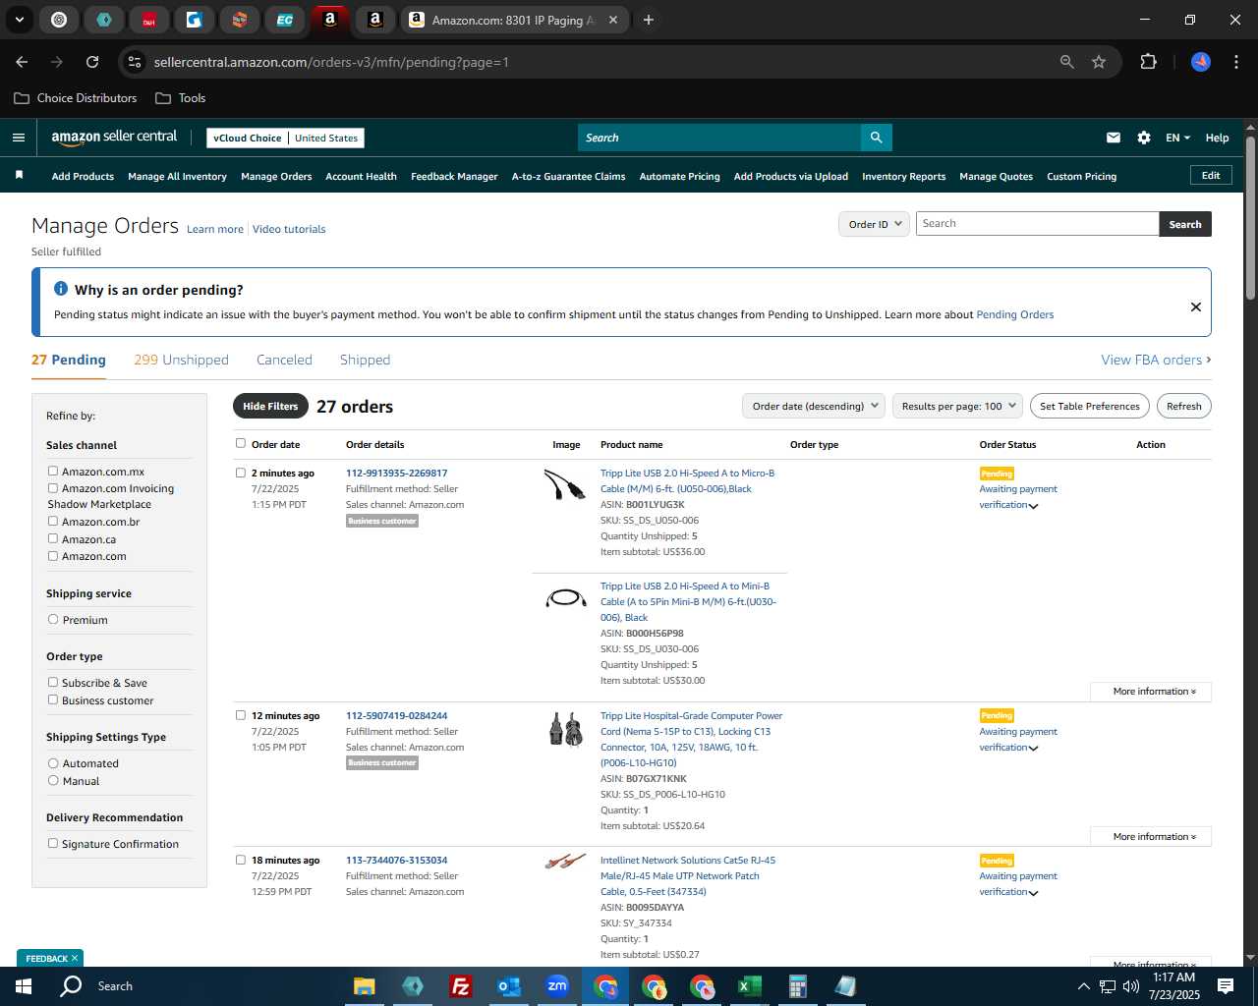Click the zoom magnifier in address bar
The height and width of the screenshot is (1006, 1258).
tap(1067, 62)
